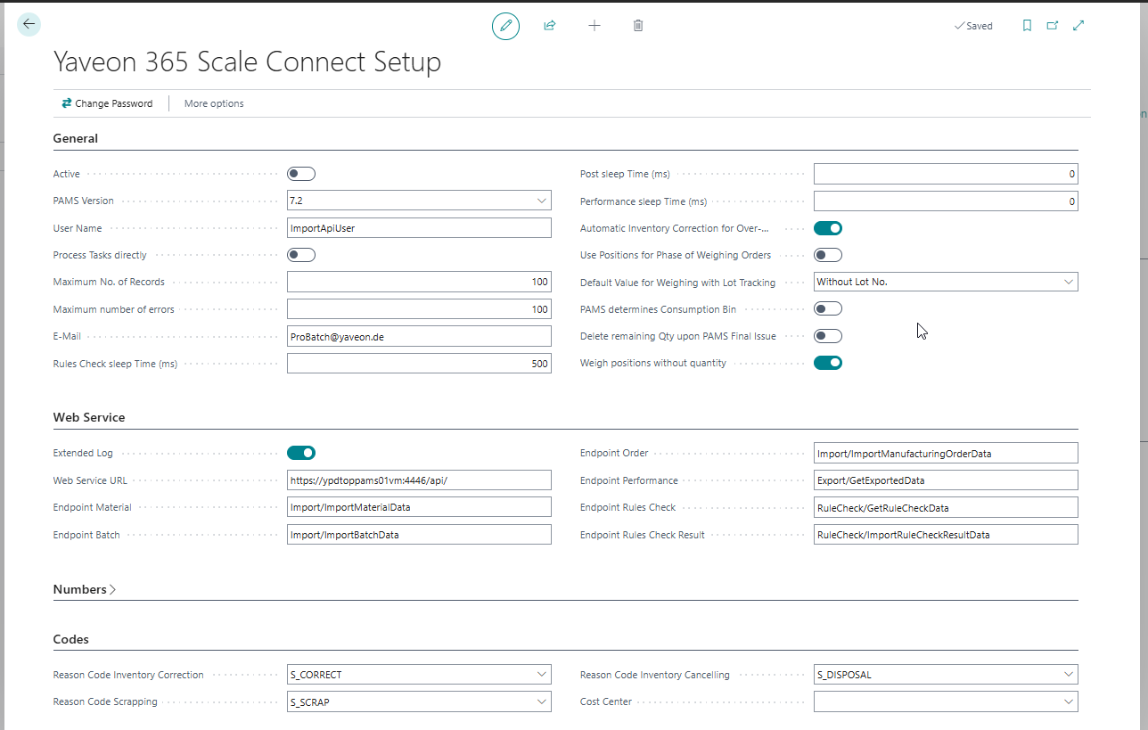Click the Post sleep Time field
1148x730 pixels.
946,174
